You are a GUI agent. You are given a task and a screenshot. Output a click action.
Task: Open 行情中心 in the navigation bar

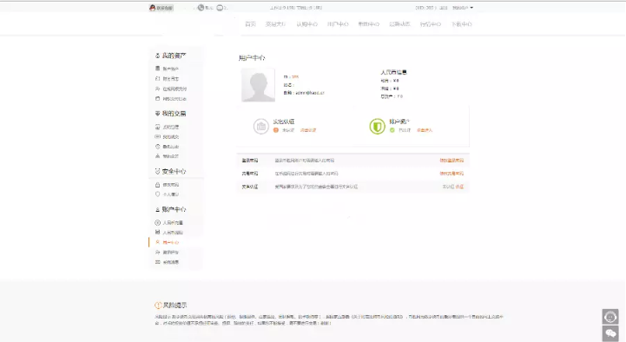point(431,24)
